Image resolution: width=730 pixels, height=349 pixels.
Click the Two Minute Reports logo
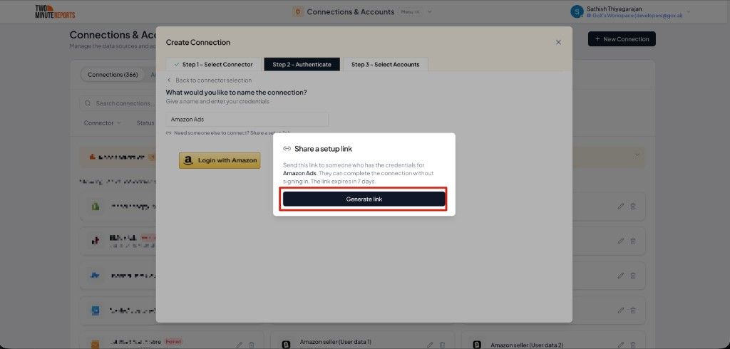point(55,11)
